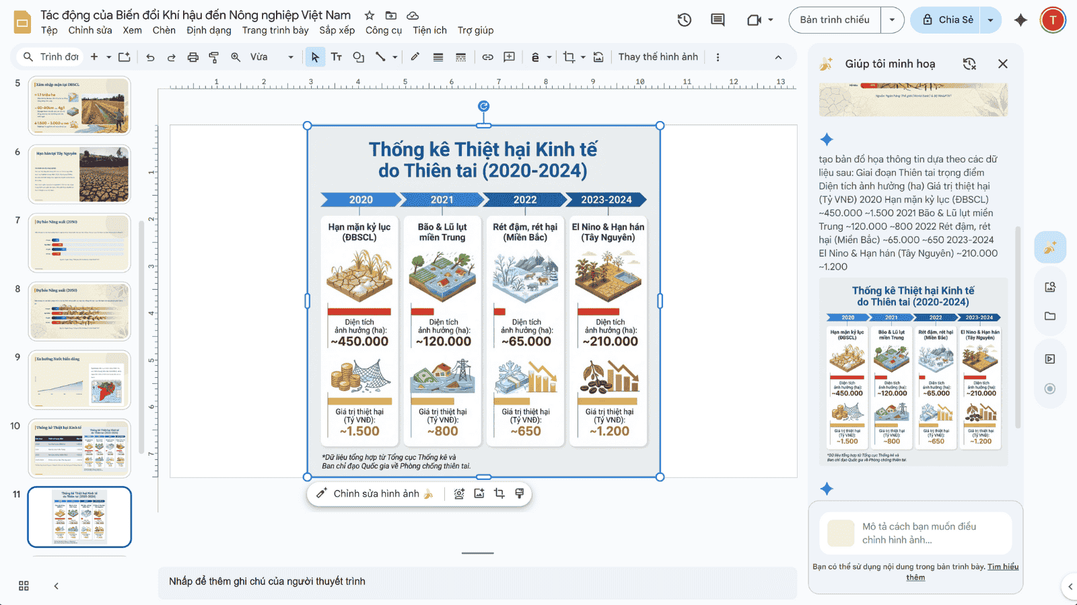Viewport: 1077px width, 605px height.
Task: Toggle grid view of slides
Action: tap(24, 586)
